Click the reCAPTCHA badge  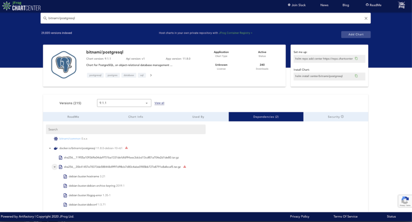(x=405, y=201)
